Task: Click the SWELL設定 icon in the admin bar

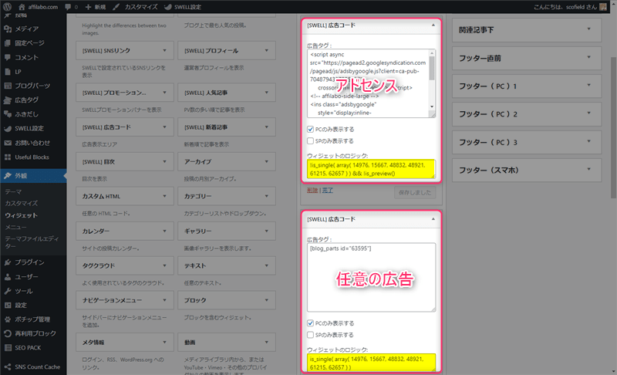Action: tap(167, 7)
